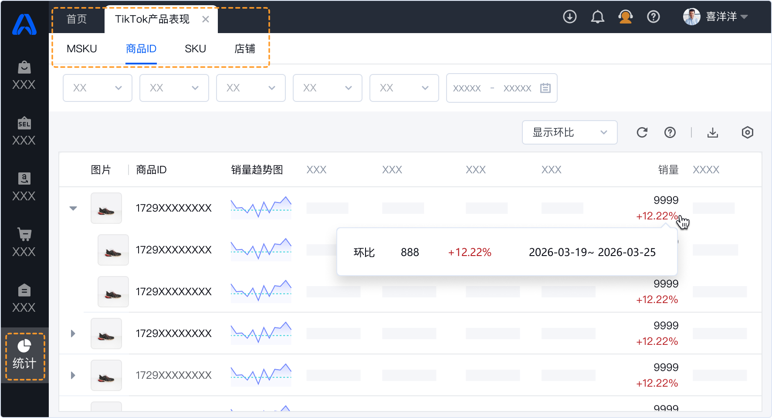Image resolution: width=772 pixels, height=418 pixels.
Task: Expand the fifth product row
Action: [x=73, y=375]
